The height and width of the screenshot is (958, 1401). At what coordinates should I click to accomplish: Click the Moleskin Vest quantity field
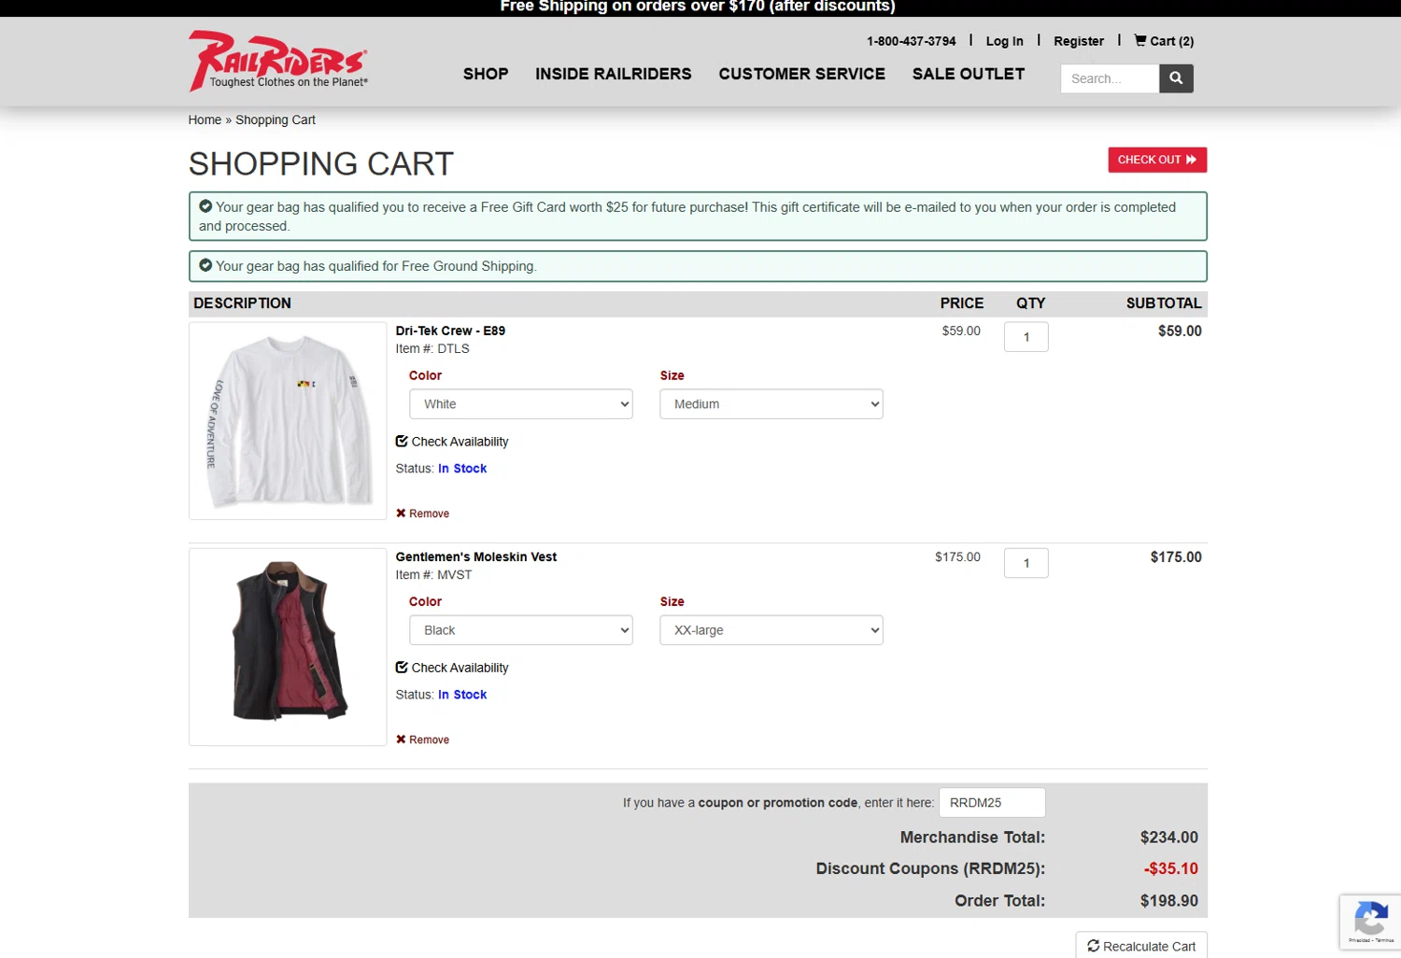point(1026,563)
